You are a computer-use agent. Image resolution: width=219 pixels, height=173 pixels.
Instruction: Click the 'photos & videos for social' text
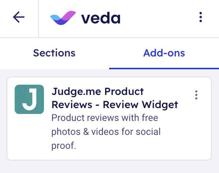106,132
